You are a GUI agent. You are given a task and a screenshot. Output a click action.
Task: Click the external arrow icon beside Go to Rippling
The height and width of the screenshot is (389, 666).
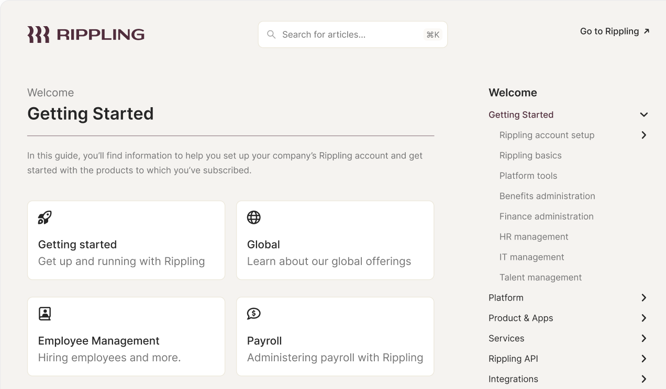click(x=647, y=31)
